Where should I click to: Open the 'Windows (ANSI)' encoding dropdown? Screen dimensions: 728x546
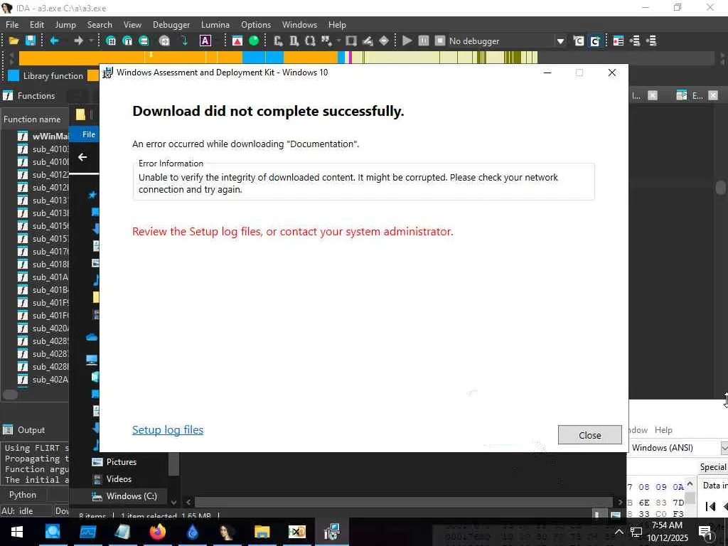[724, 448]
